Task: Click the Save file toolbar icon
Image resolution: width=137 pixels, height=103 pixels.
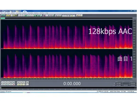Action: [16, 16]
